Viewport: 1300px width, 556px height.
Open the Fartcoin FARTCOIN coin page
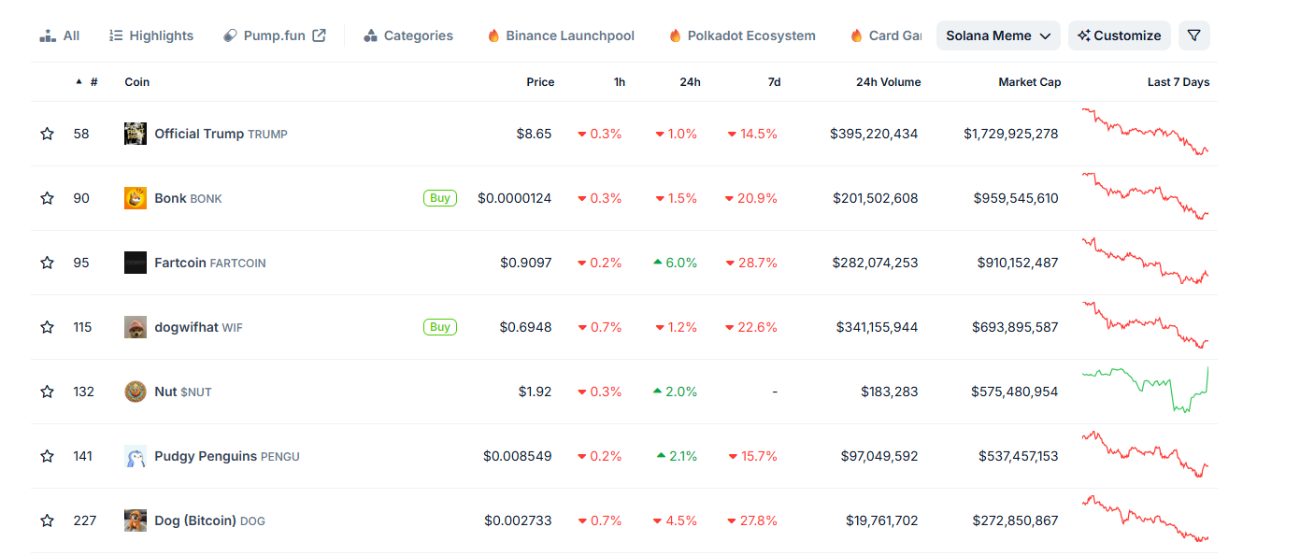tap(210, 263)
